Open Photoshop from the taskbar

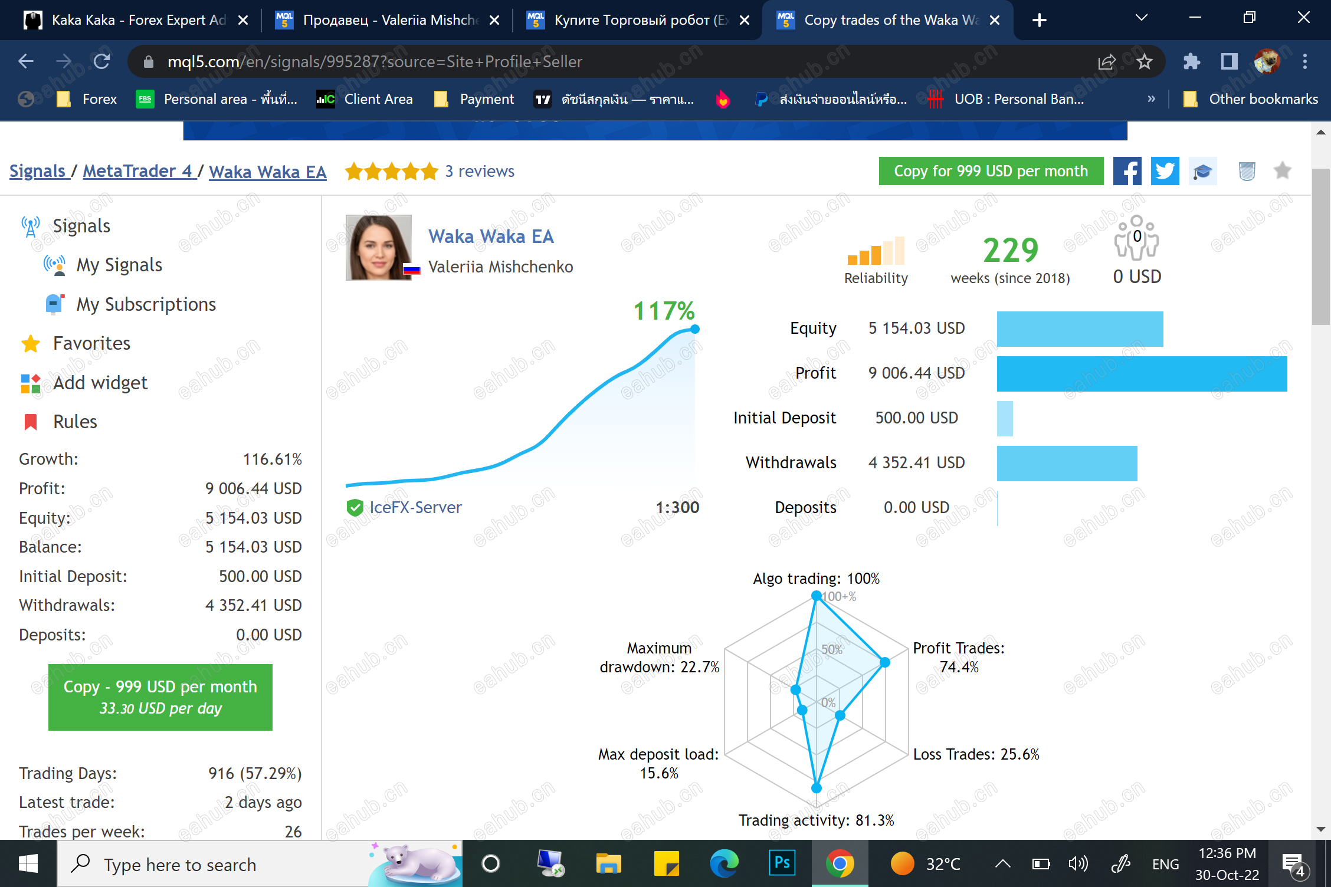point(782,863)
